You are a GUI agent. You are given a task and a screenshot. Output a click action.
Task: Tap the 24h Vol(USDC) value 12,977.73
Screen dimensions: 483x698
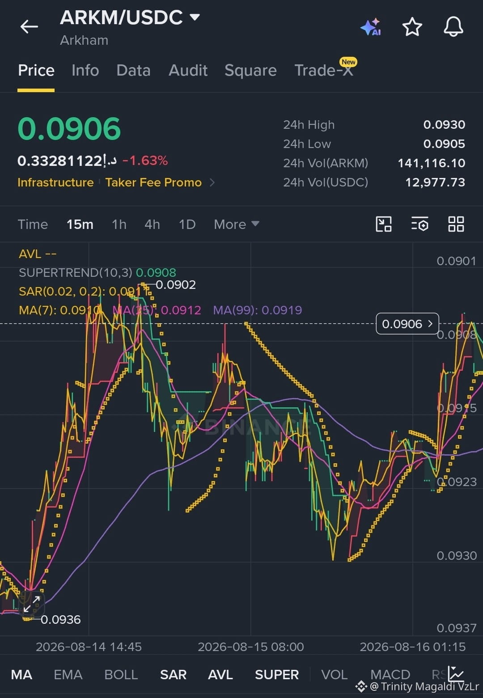tap(435, 182)
